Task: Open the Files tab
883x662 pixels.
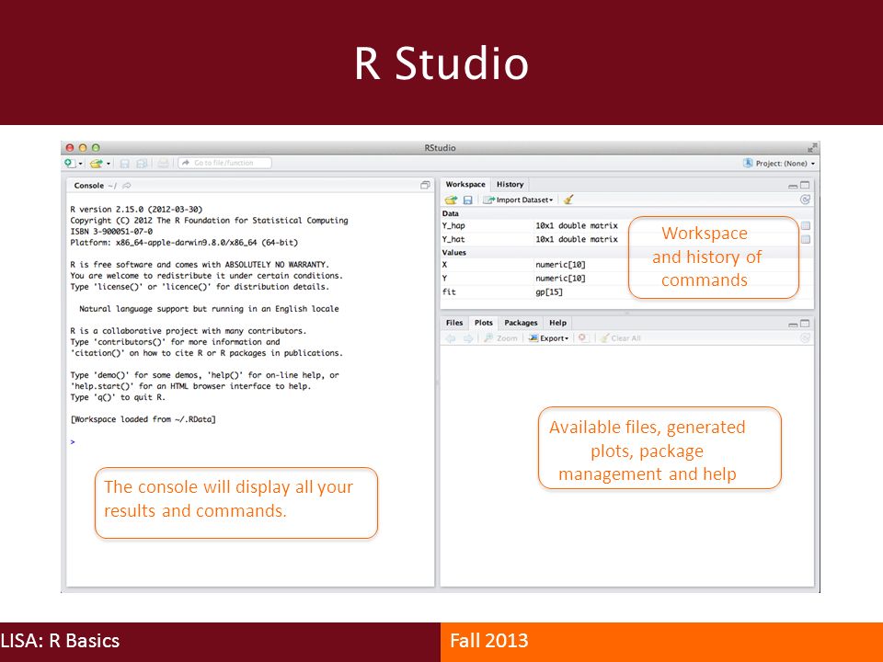Action: (x=453, y=323)
